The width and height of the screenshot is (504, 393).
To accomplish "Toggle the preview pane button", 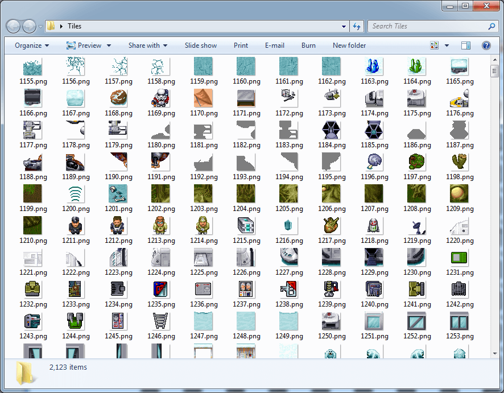I will pos(466,45).
